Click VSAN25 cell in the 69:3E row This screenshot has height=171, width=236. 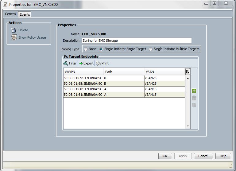pyautogui.click(x=164, y=78)
